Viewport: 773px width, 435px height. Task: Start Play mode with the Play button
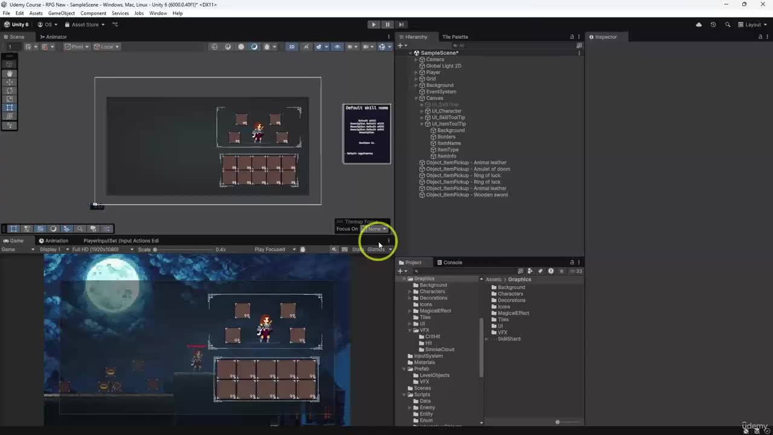coord(373,25)
